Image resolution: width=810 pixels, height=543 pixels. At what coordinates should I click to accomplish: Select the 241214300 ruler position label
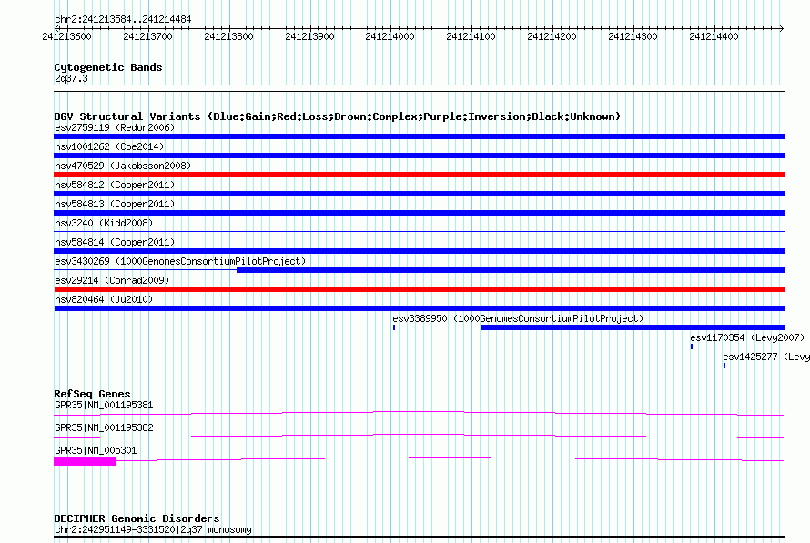(x=633, y=36)
